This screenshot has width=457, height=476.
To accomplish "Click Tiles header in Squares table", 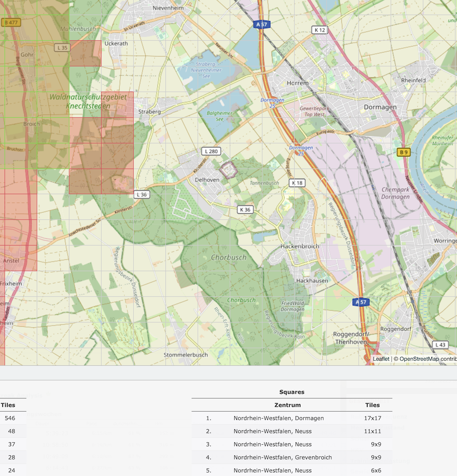I will pos(372,405).
